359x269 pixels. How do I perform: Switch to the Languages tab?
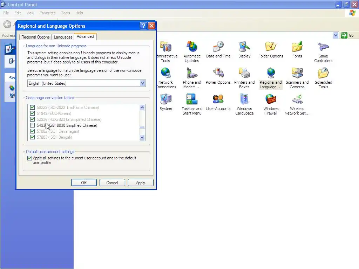pos(63,37)
